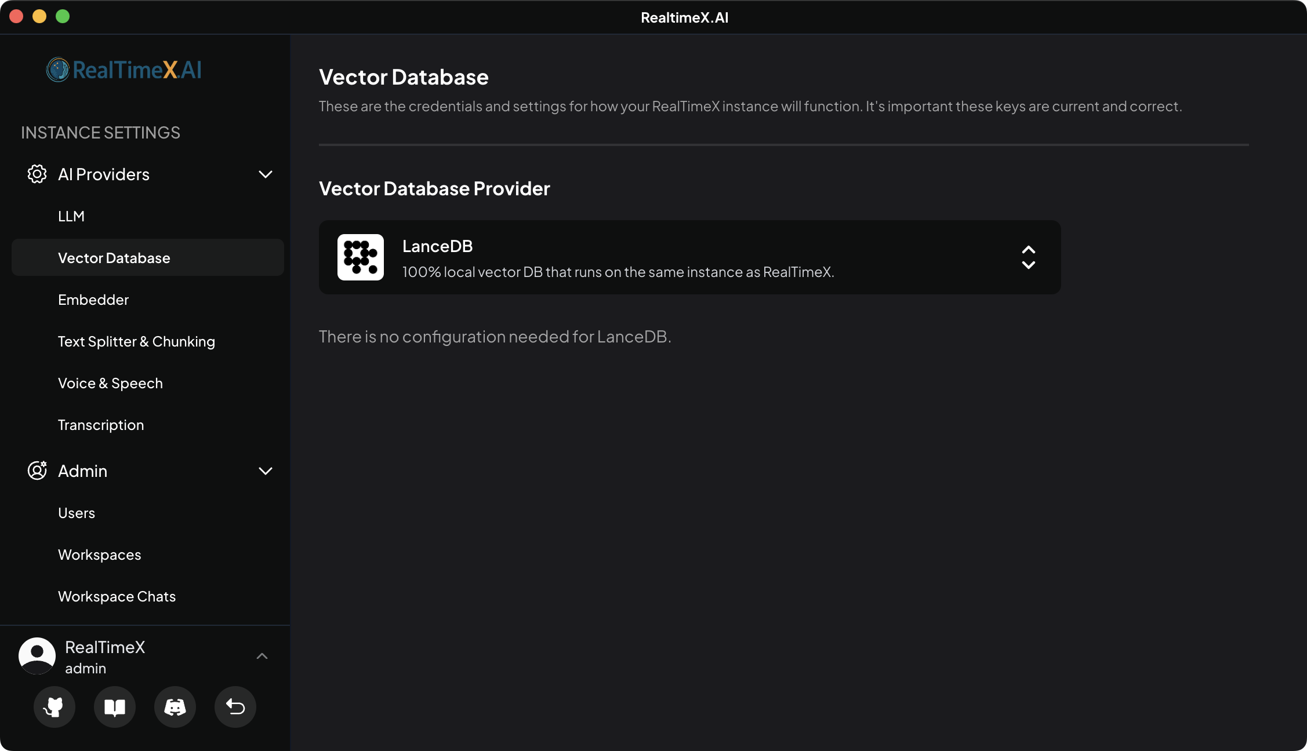Open Text Splitter & Chunking settings
Viewport: 1307px width, 751px height.
pyautogui.click(x=136, y=341)
